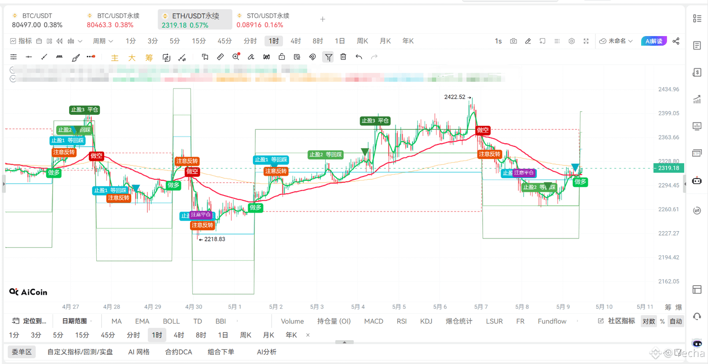
Task: Click the pencil drawing edit icon
Action: [x=528, y=41]
